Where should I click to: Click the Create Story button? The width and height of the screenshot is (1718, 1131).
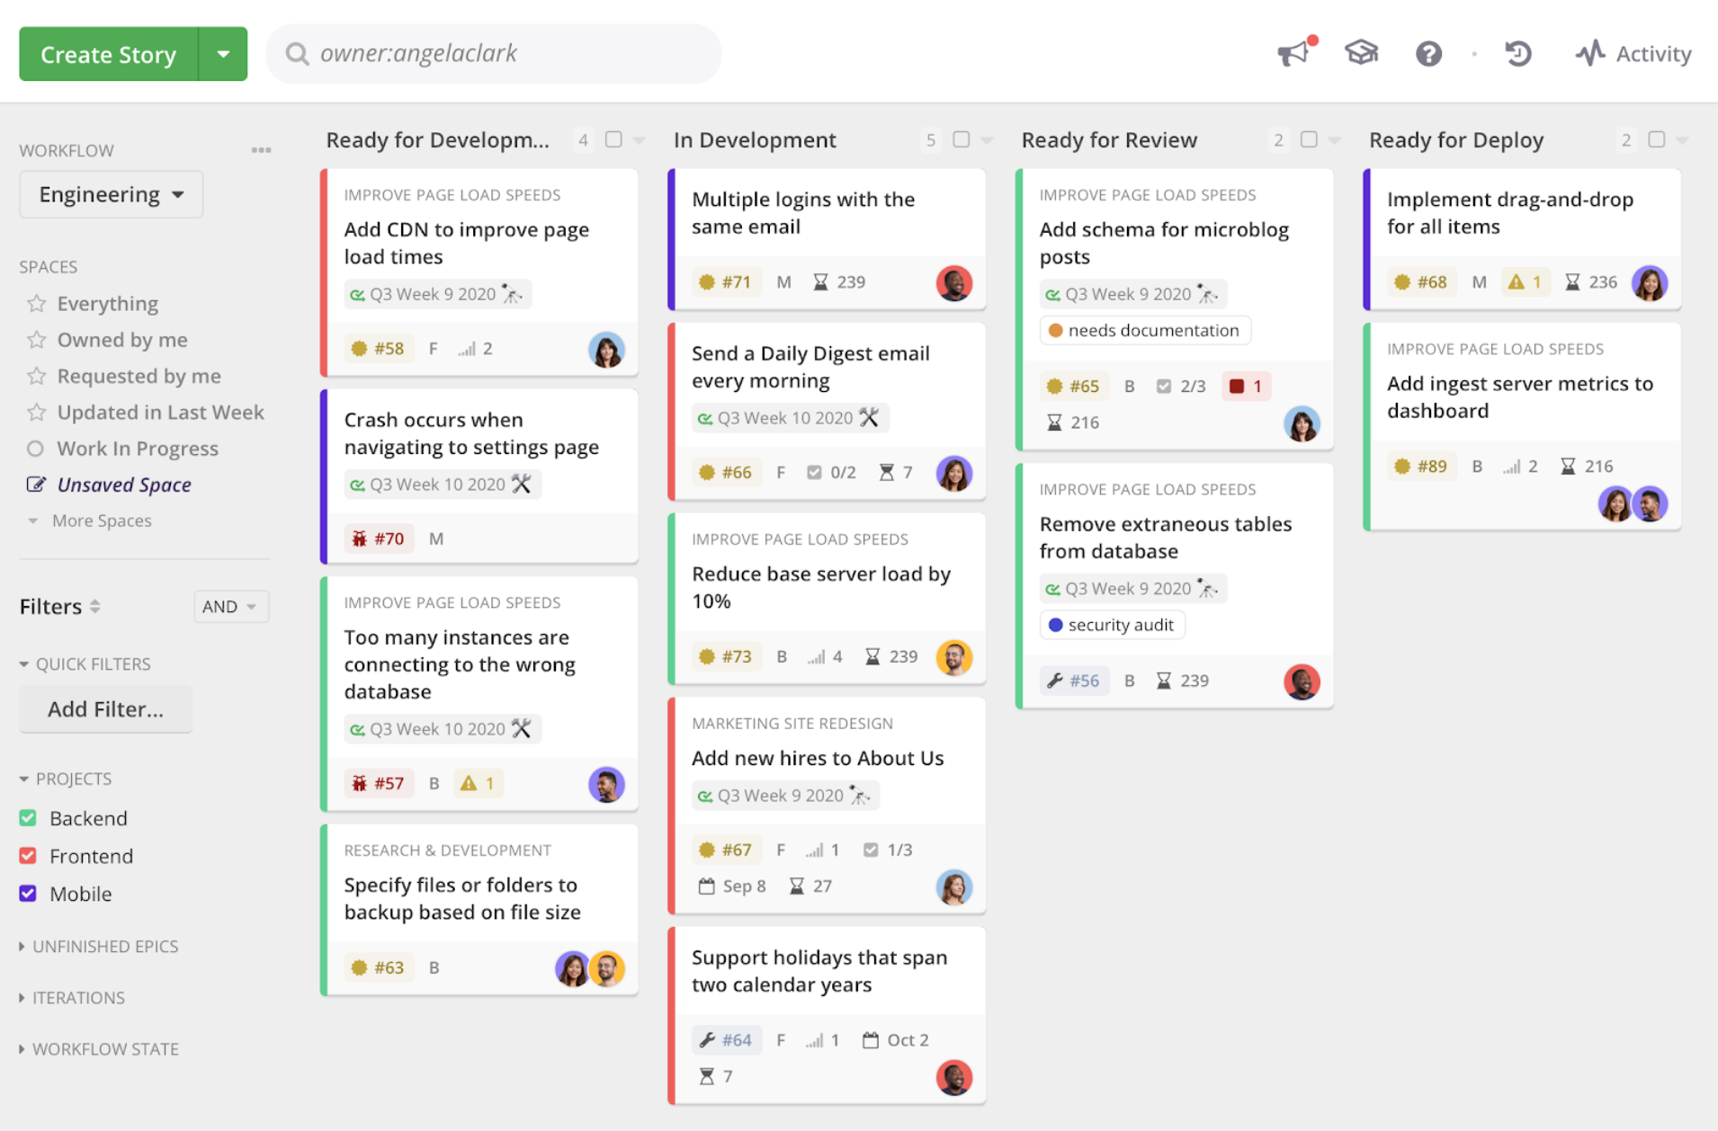109,54
